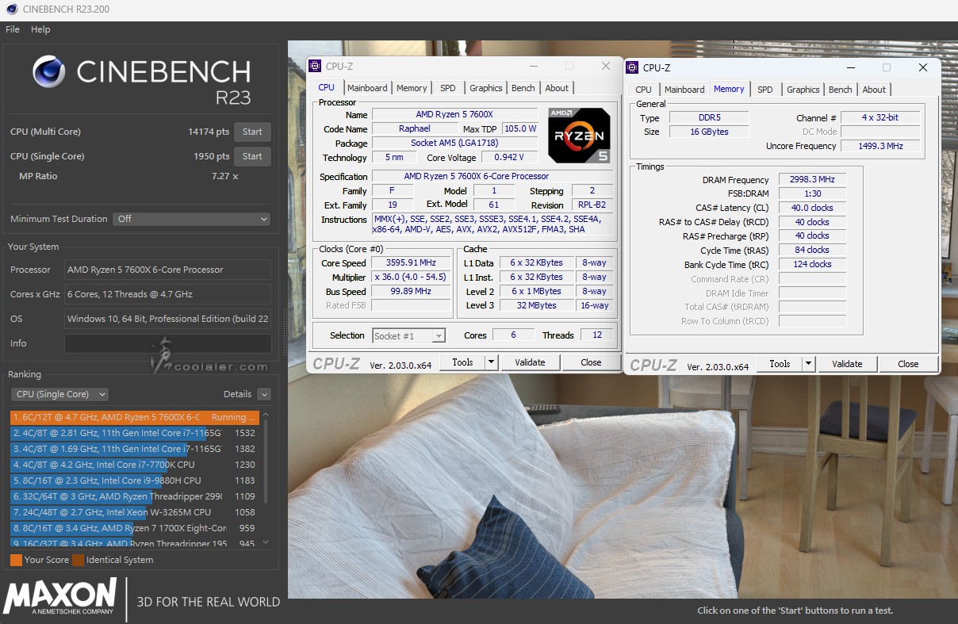Click Tools button in CPU window
This screenshot has height=624, width=958.
click(x=462, y=362)
